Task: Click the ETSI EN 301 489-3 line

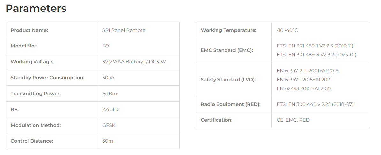Action: pyautogui.click(x=316, y=55)
